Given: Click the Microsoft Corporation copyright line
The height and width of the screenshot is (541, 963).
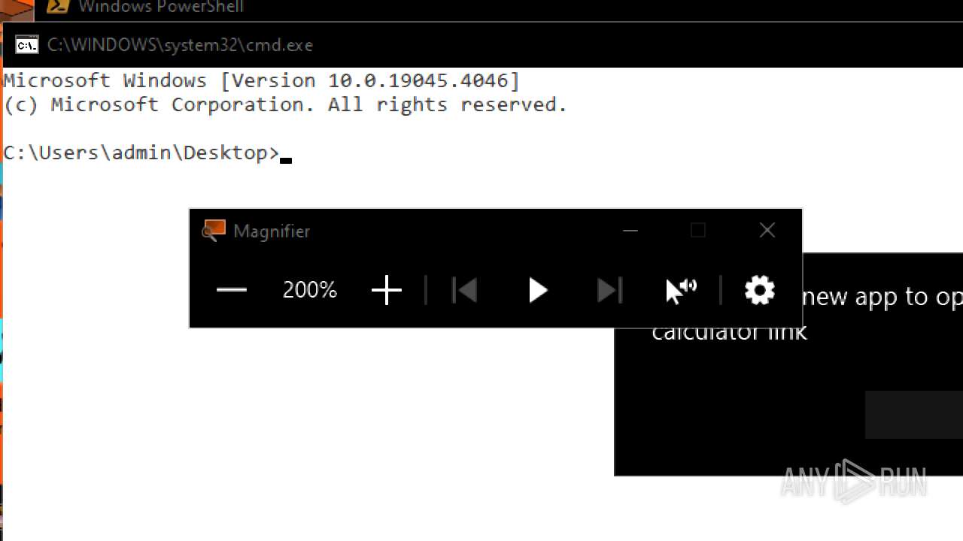Looking at the screenshot, I should tap(285, 104).
